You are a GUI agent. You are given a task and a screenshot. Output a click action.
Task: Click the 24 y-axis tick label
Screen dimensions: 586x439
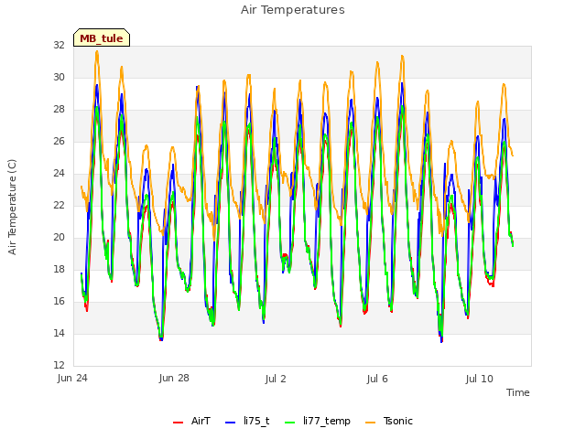tap(59, 173)
